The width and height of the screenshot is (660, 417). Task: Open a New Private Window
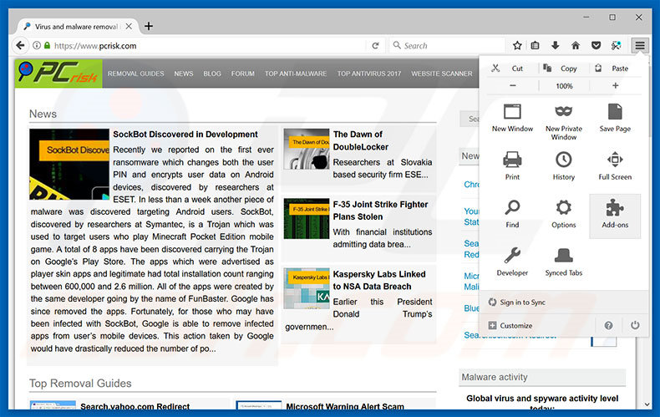(x=563, y=122)
